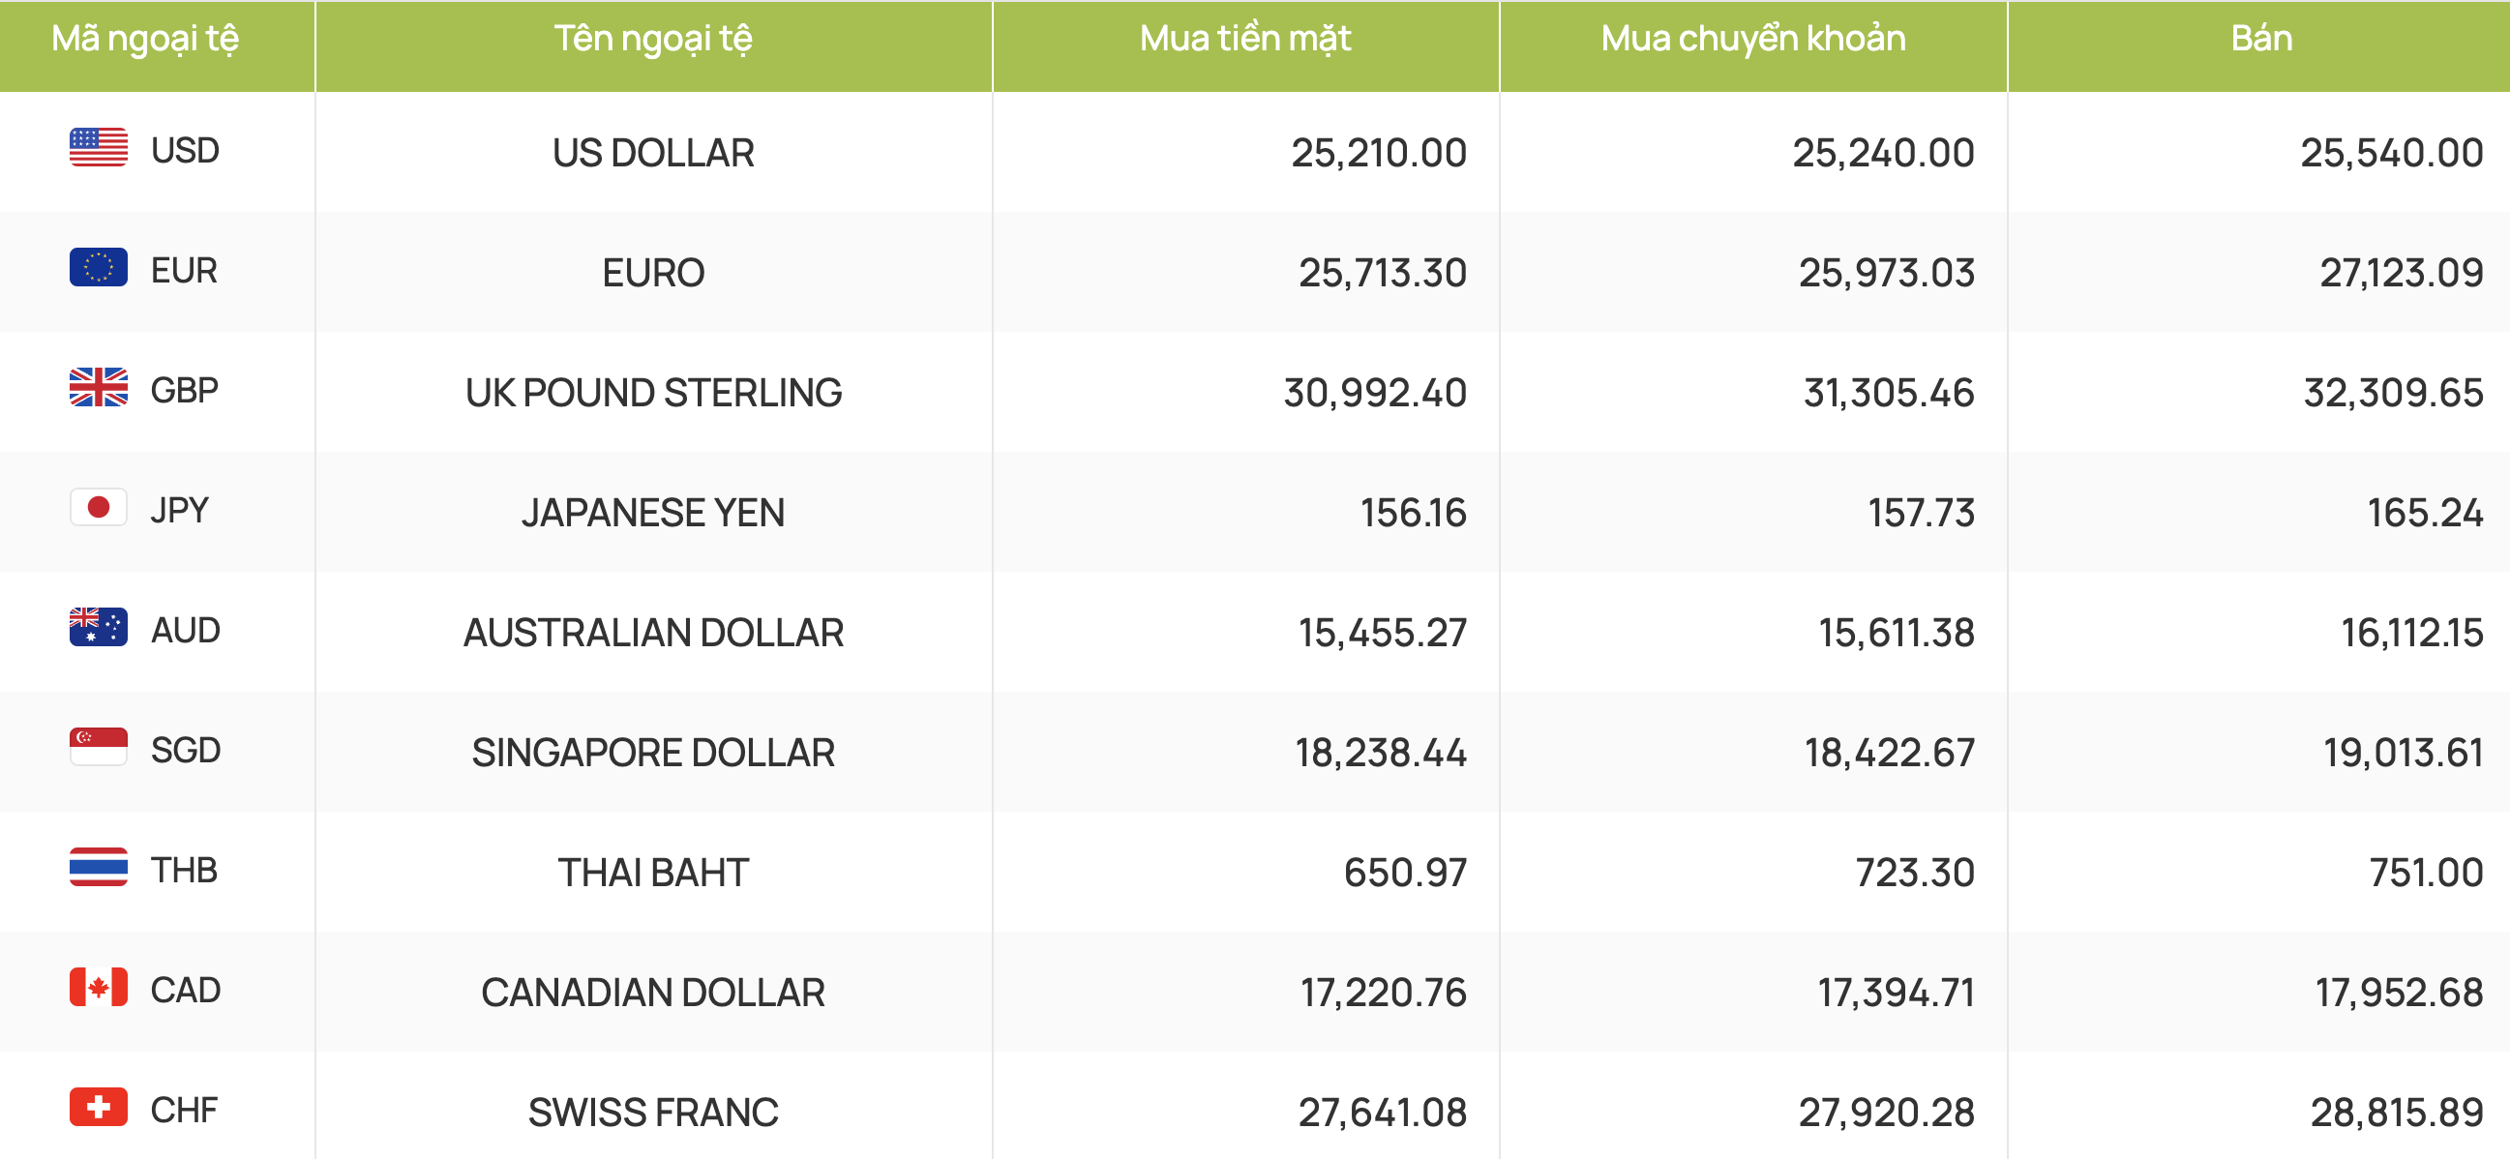Select the Singapore flag icon
The image size is (2510, 1159).
[x=99, y=747]
